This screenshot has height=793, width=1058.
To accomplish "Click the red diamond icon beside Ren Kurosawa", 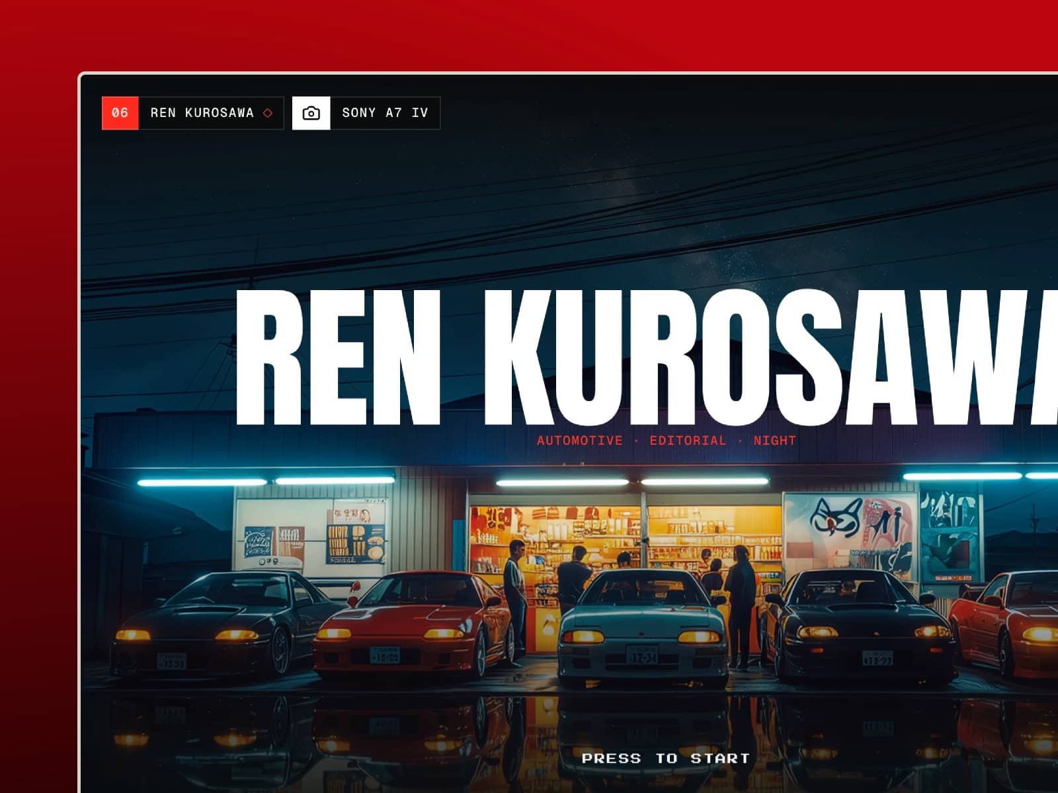I will [x=268, y=113].
